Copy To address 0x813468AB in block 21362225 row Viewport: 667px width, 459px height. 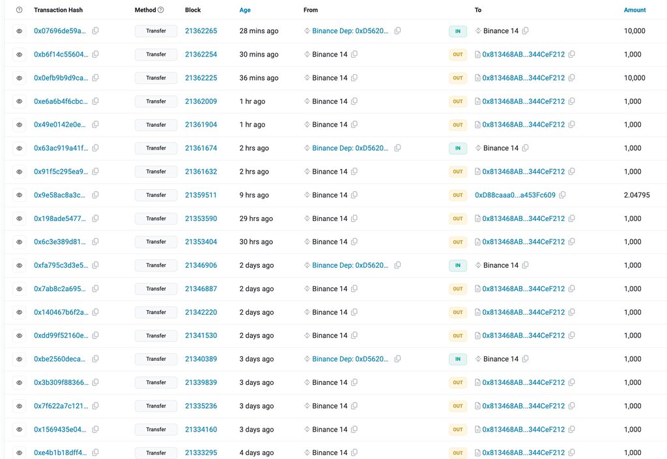point(571,78)
